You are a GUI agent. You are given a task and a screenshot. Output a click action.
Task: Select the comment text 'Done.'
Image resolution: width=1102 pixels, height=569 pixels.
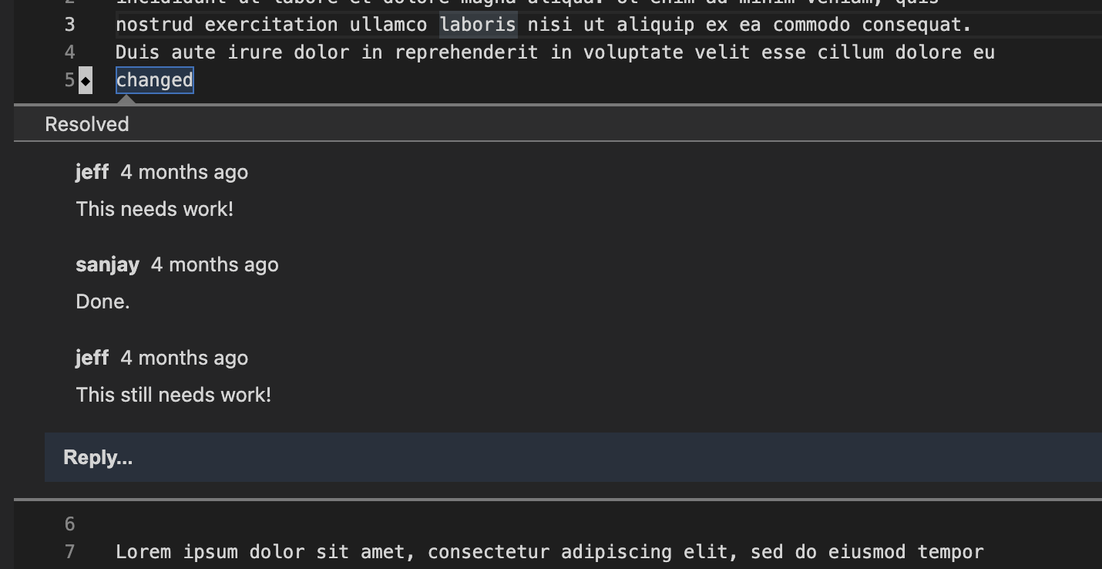click(x=102, y=301)
